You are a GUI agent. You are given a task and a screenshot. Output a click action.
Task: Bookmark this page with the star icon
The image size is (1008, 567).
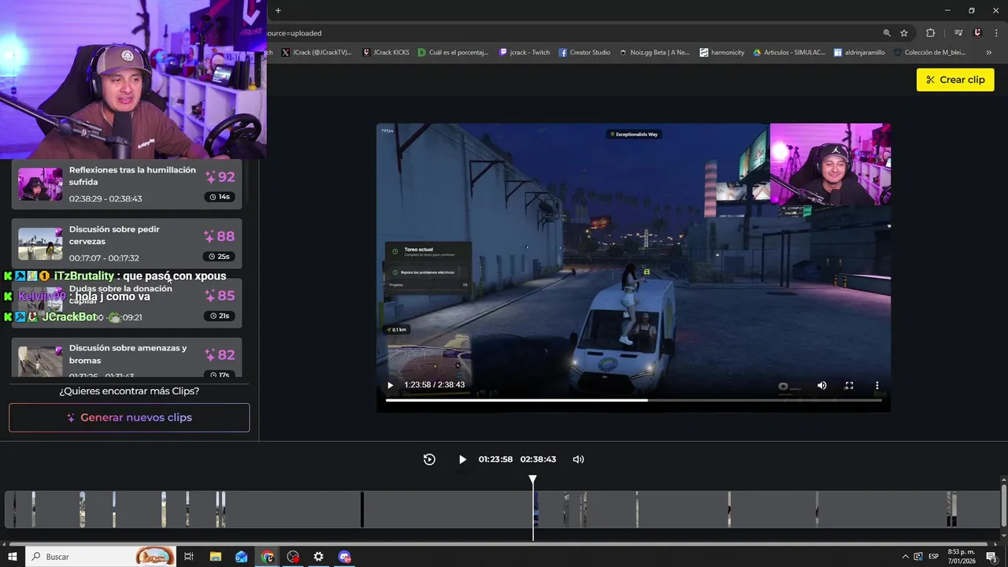click(904, 33)
